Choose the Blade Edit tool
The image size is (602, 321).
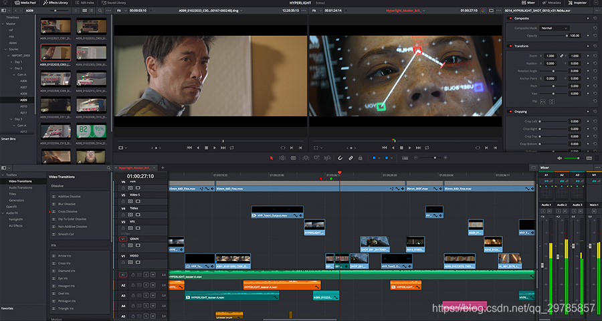coord(294,158)
